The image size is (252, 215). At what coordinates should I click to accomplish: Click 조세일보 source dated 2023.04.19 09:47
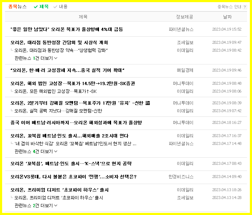(185, 43)
